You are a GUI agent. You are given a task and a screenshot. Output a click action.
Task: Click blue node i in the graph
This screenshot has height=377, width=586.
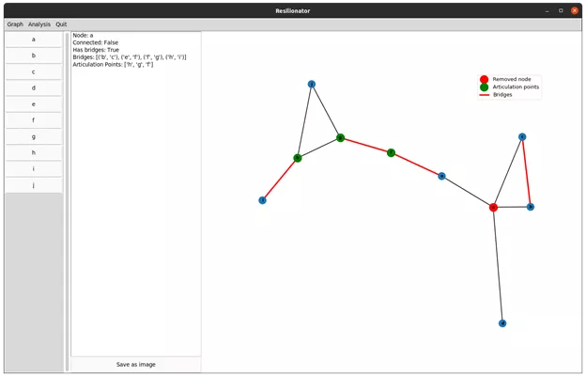(x=262, y=200)
